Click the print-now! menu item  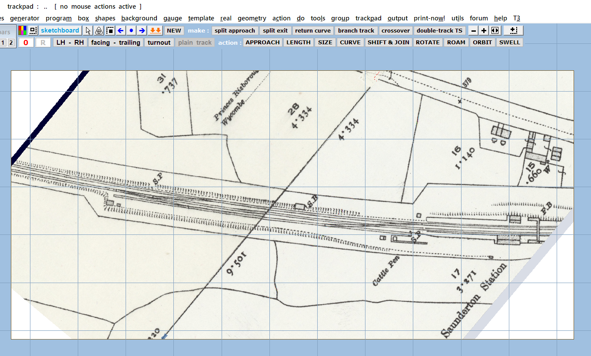click(429, 18)
